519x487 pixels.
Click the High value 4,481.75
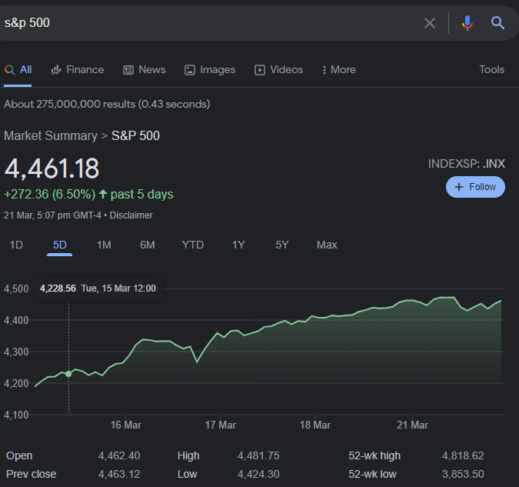[x=258, y=456]
